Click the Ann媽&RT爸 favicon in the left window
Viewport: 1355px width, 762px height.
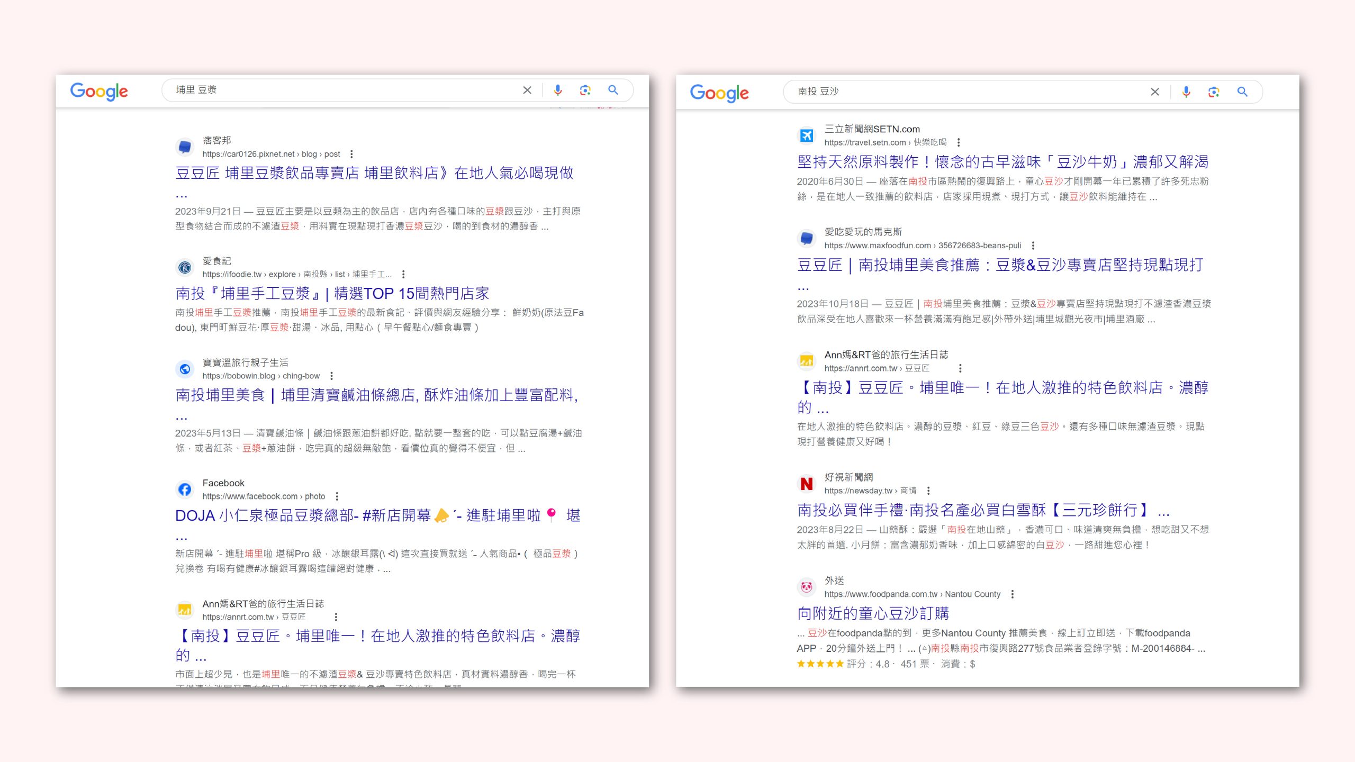(185, 610)
